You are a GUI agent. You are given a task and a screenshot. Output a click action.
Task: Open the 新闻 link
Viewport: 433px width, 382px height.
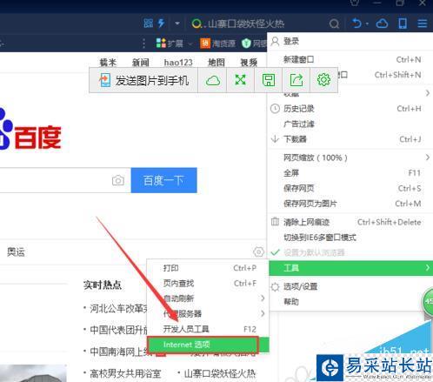(141, 63)
